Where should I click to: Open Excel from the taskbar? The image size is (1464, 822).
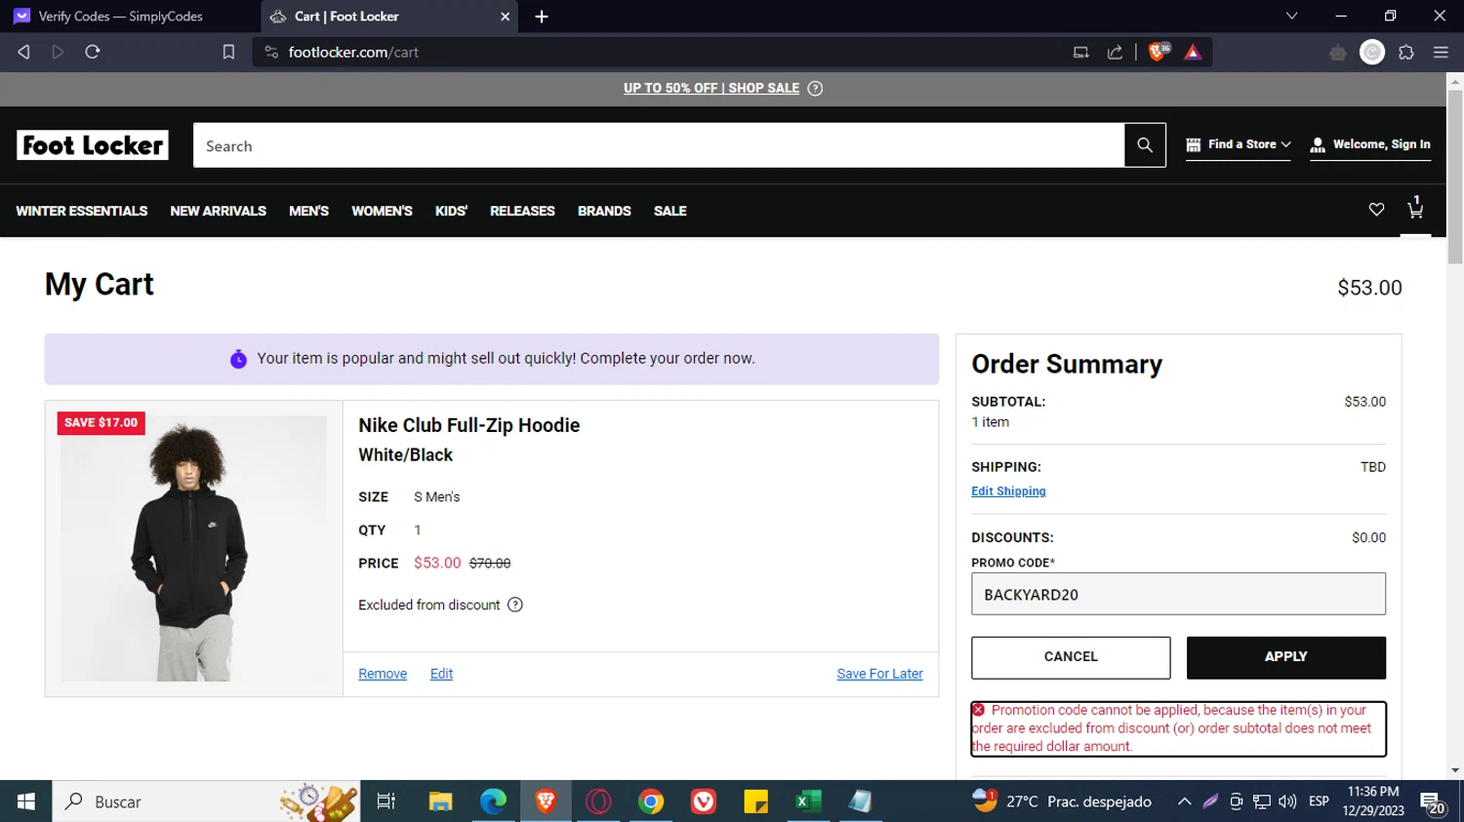click(x=808, y=802)
